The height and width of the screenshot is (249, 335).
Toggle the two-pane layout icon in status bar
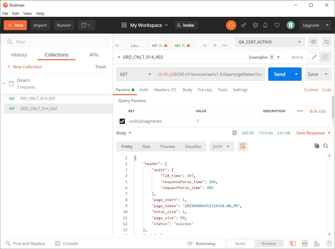coord(305,243)
